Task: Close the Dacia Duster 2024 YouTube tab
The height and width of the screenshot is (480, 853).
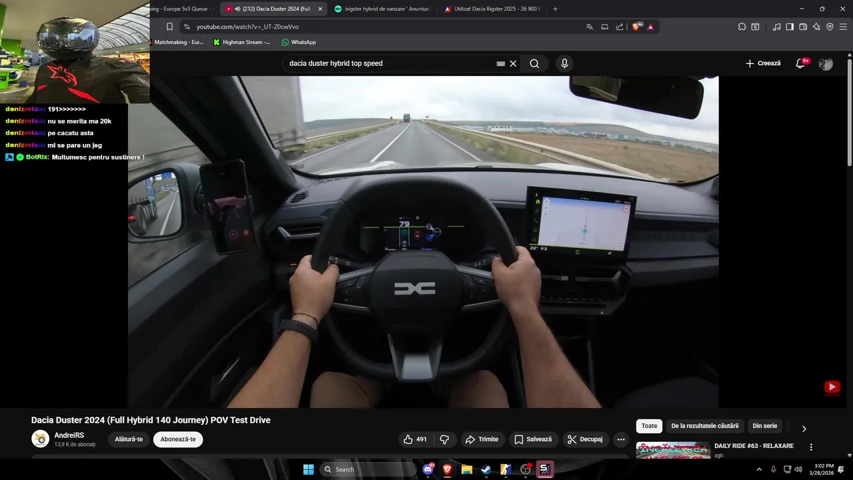Action: pos(320,9)
